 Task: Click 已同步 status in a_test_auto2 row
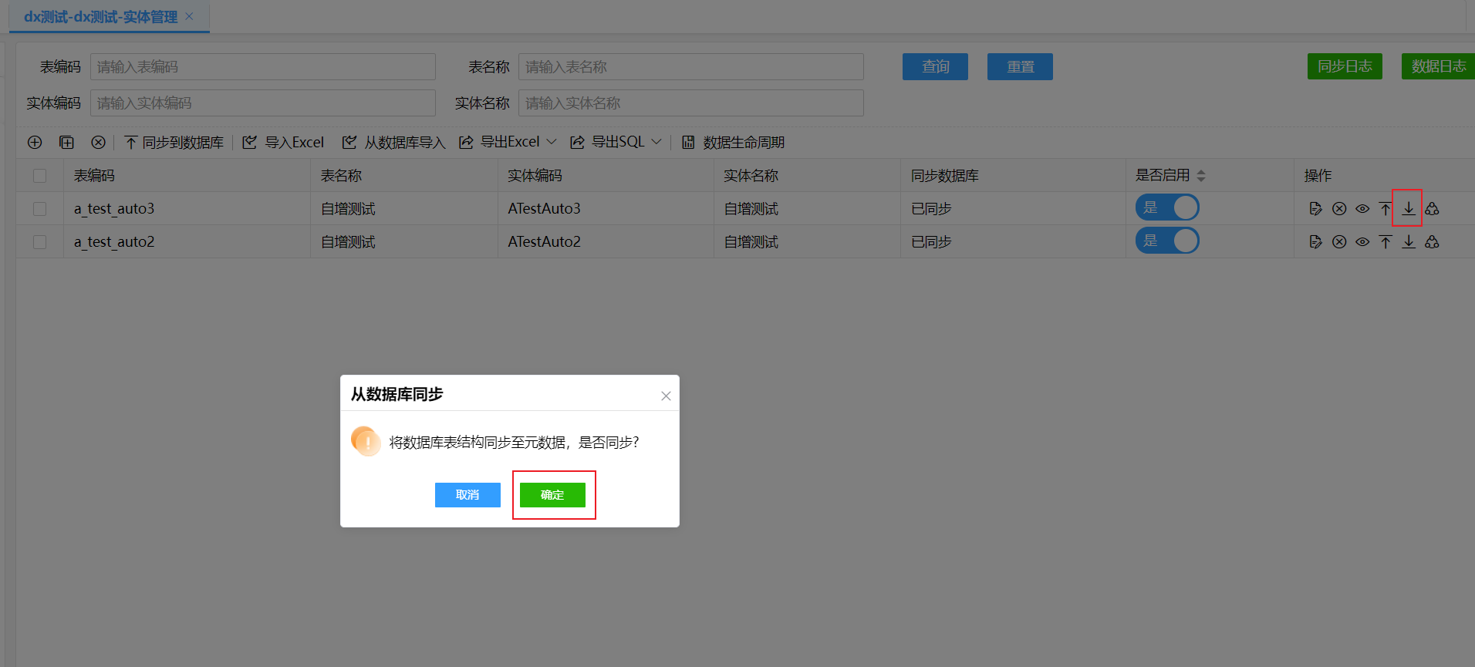pyautogui.click(x=931, y=242)
